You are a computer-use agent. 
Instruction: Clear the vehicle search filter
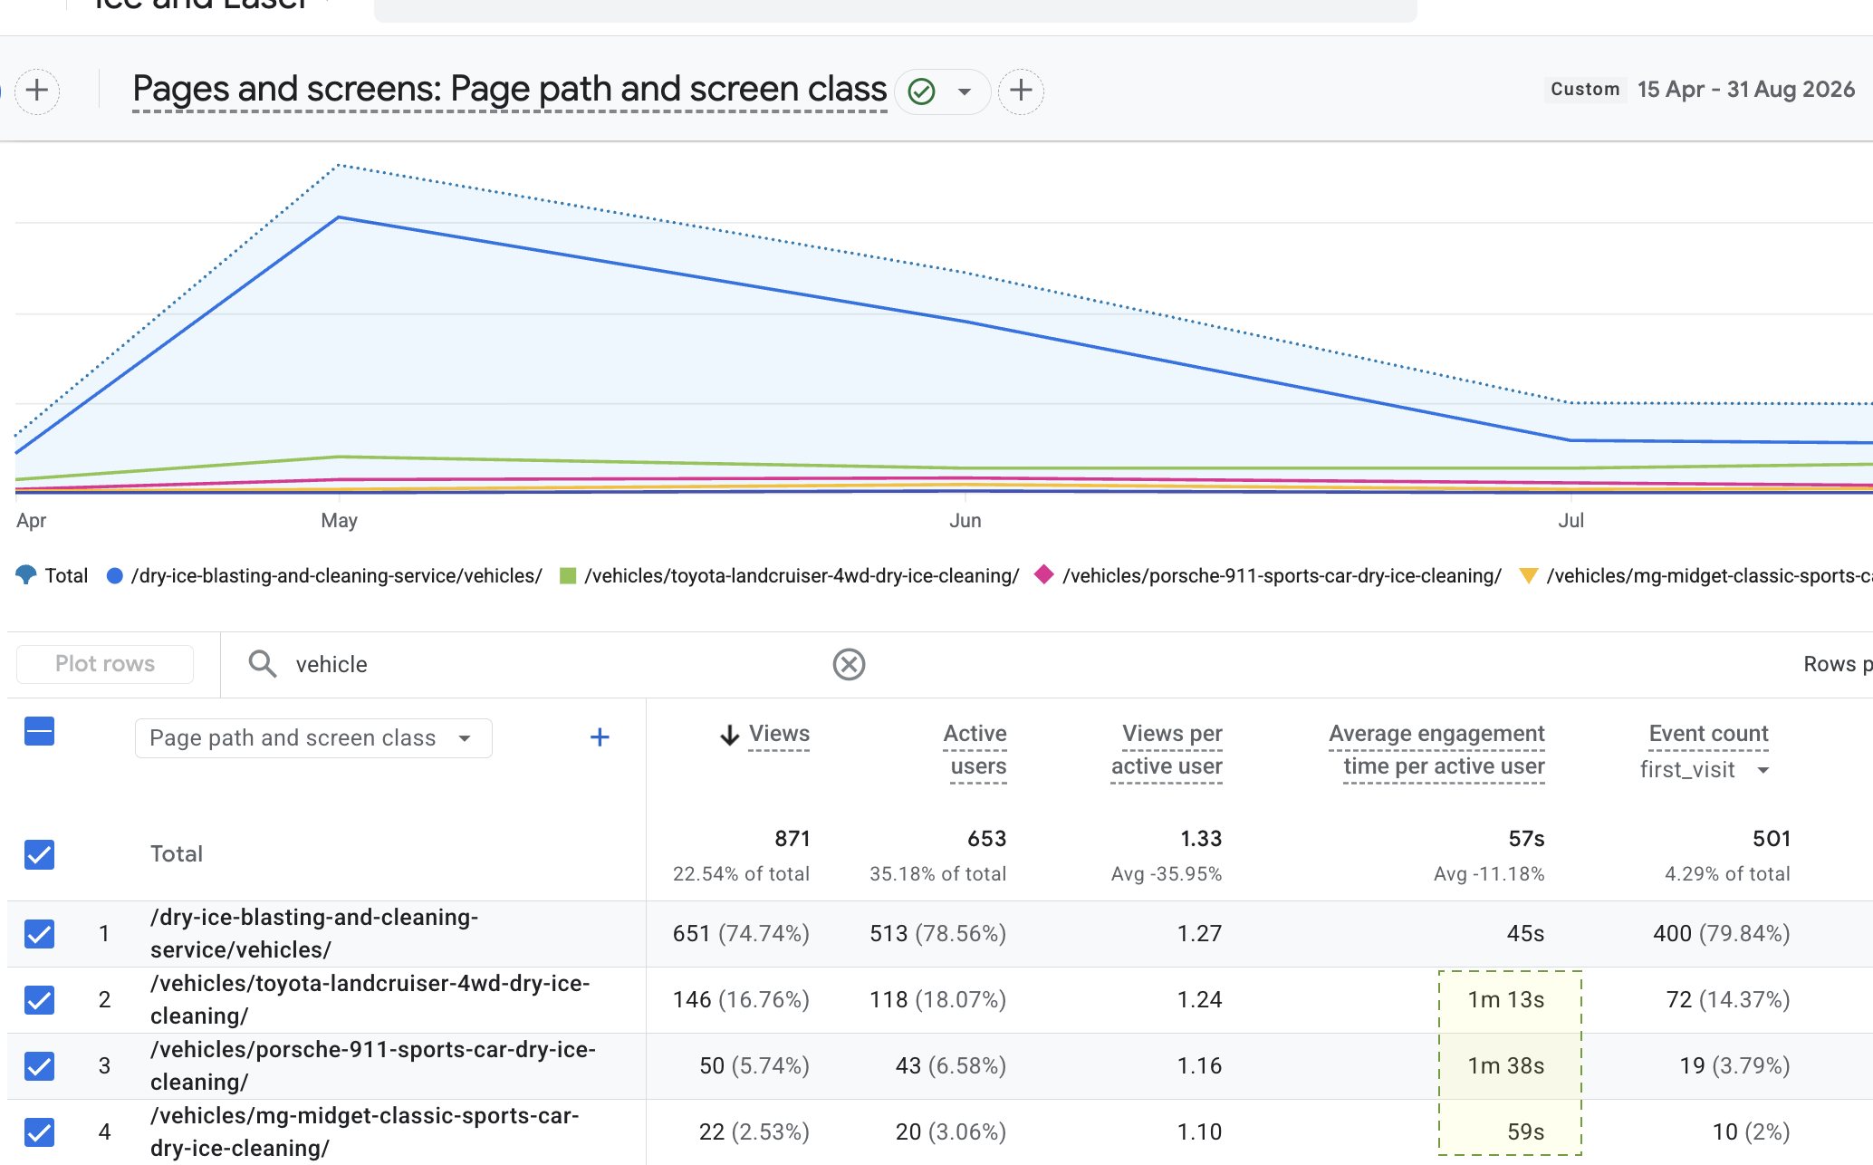(849, 664)
